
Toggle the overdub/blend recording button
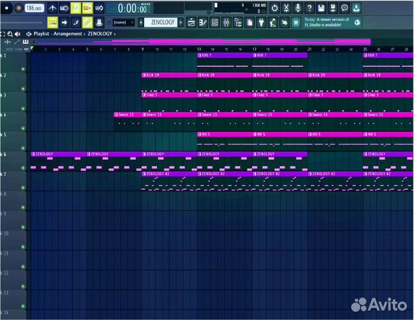(x=87, y=8)
